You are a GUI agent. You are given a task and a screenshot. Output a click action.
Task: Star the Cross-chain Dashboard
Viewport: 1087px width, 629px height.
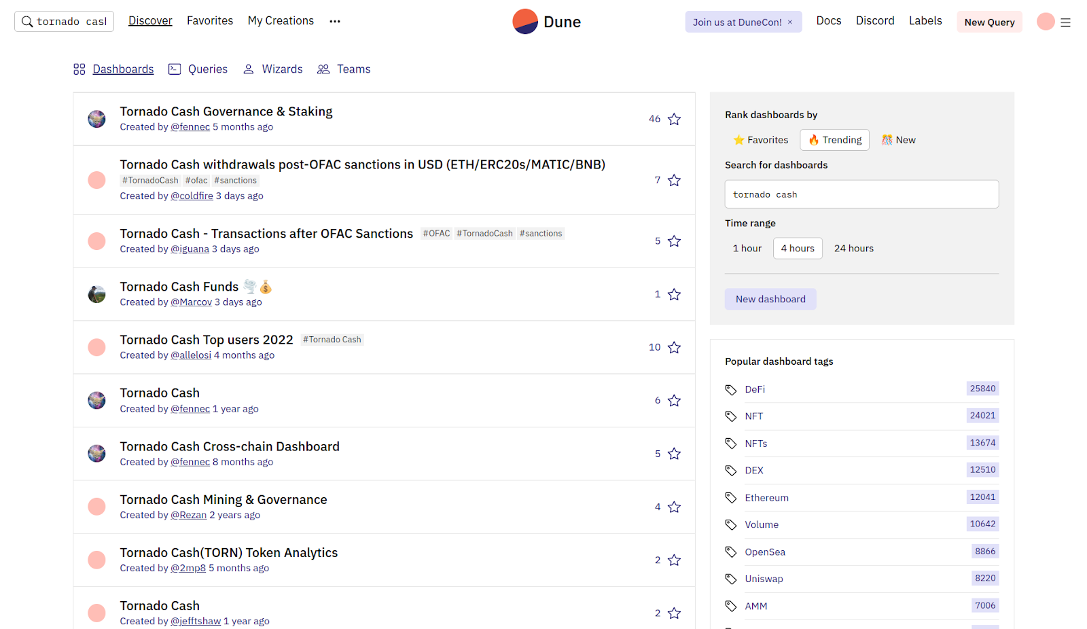tap(674, 454)
